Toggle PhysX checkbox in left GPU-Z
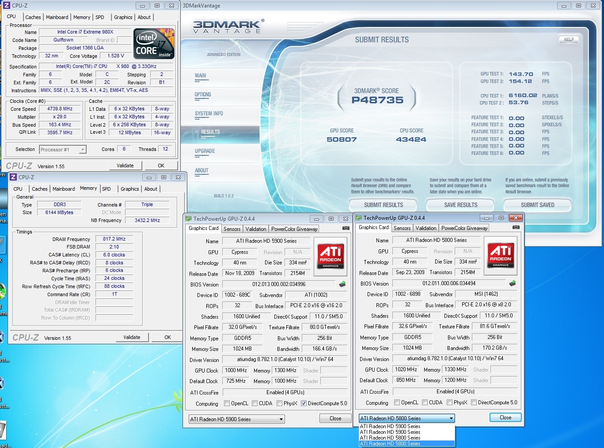 coord(279,403)
